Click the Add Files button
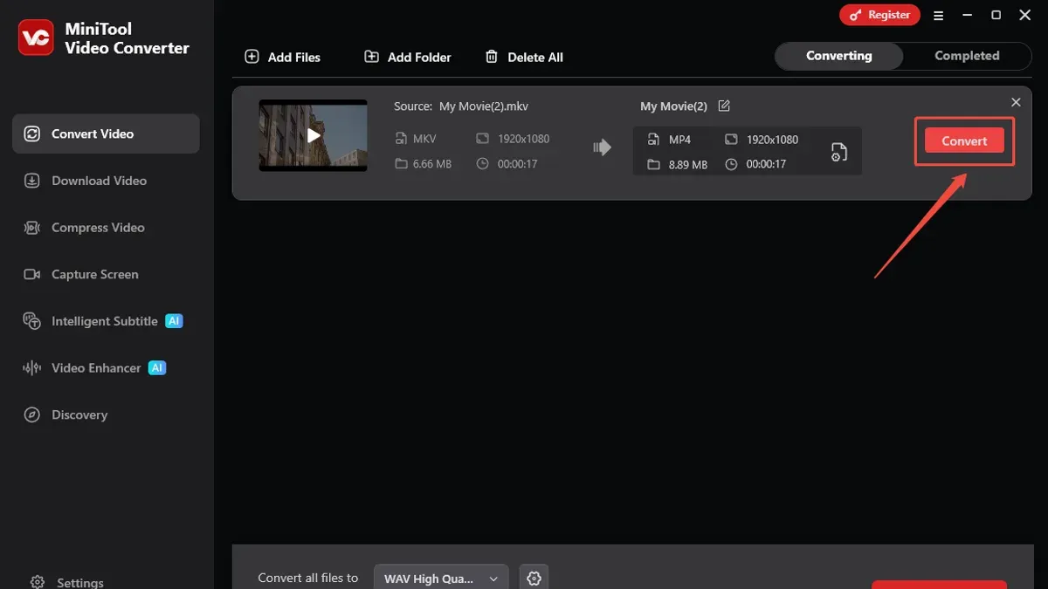This screenshot has width=1048, height=589. pyautogui.click(x=283, y=57)
